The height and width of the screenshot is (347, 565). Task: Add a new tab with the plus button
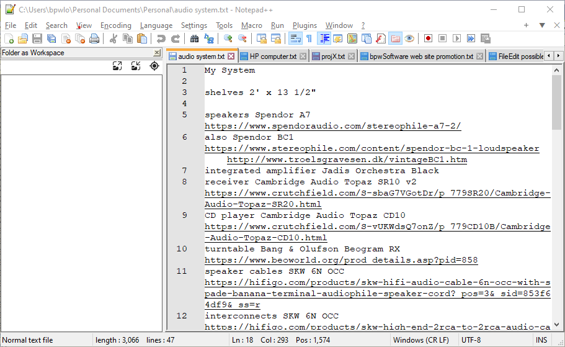526,25
